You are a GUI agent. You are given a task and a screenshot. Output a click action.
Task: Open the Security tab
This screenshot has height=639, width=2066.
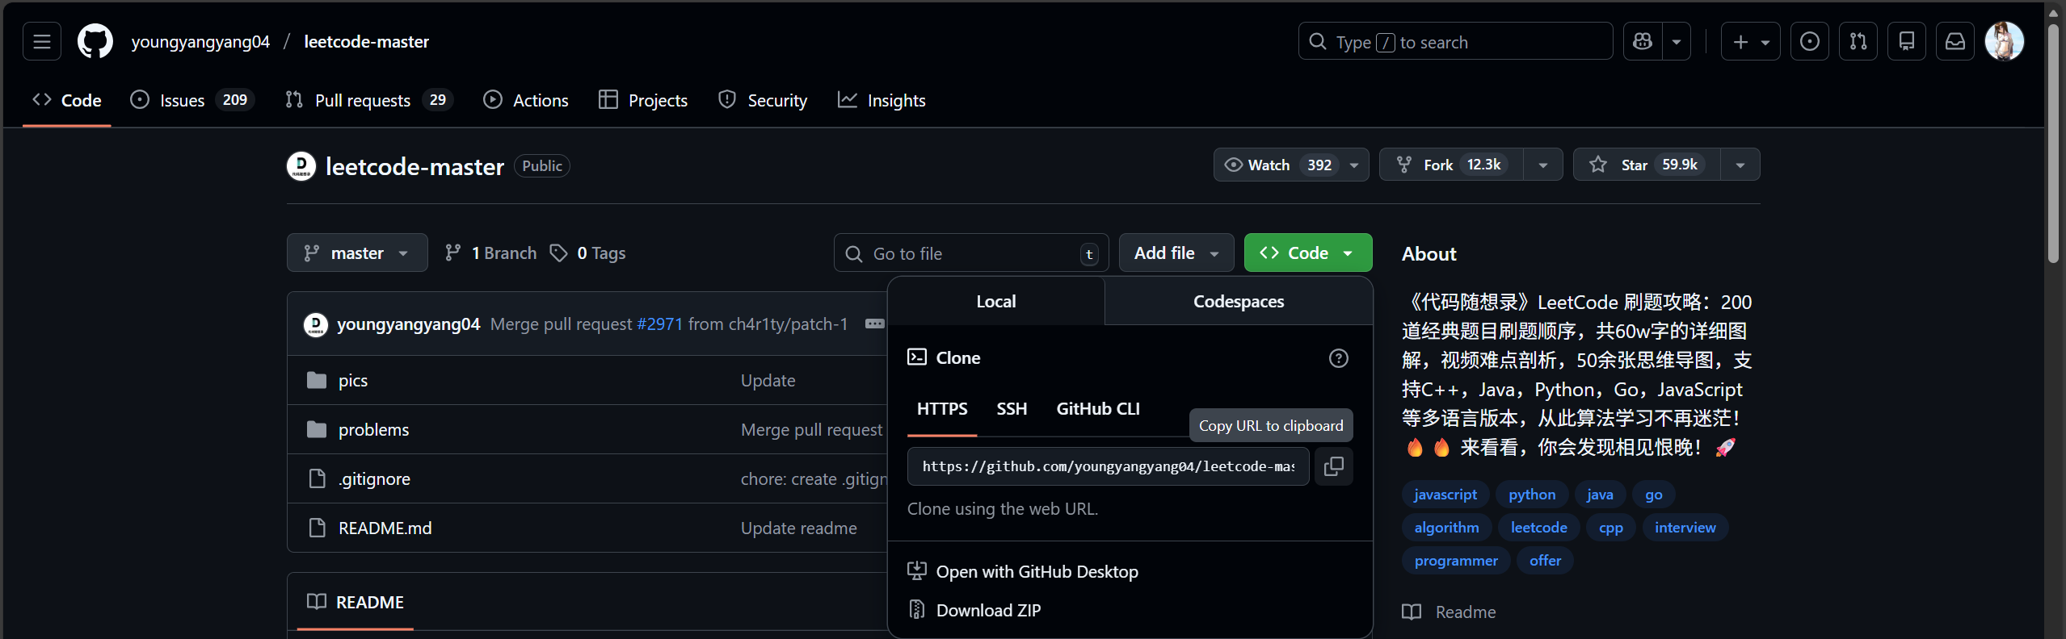point(763,100)
